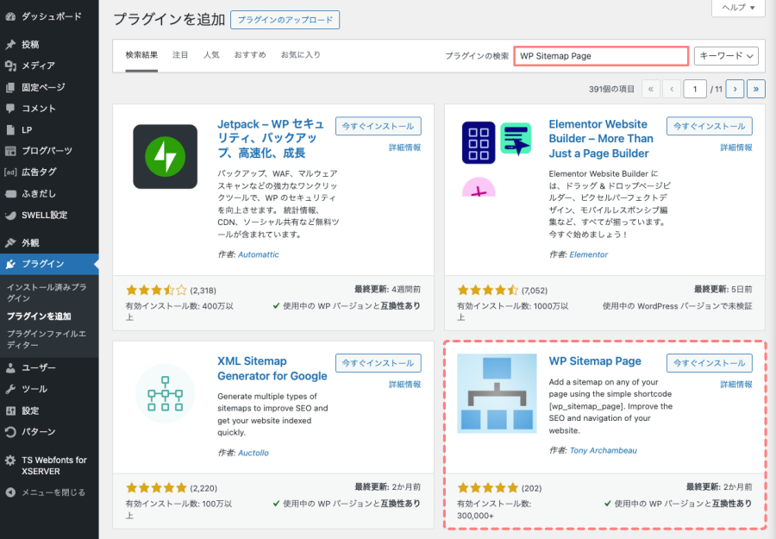Click the 391個の項目 count text
776x539 pixels.
click(611, 90)
